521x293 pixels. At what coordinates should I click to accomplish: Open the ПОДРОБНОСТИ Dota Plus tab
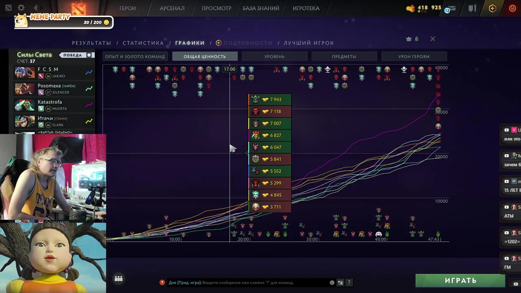(244, 43)
